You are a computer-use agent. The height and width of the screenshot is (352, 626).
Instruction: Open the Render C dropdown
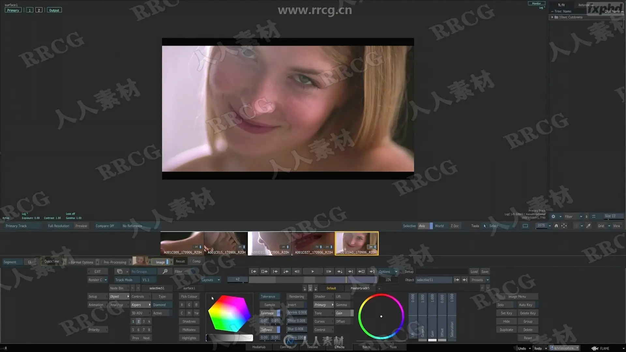click(x=97, y=280)
